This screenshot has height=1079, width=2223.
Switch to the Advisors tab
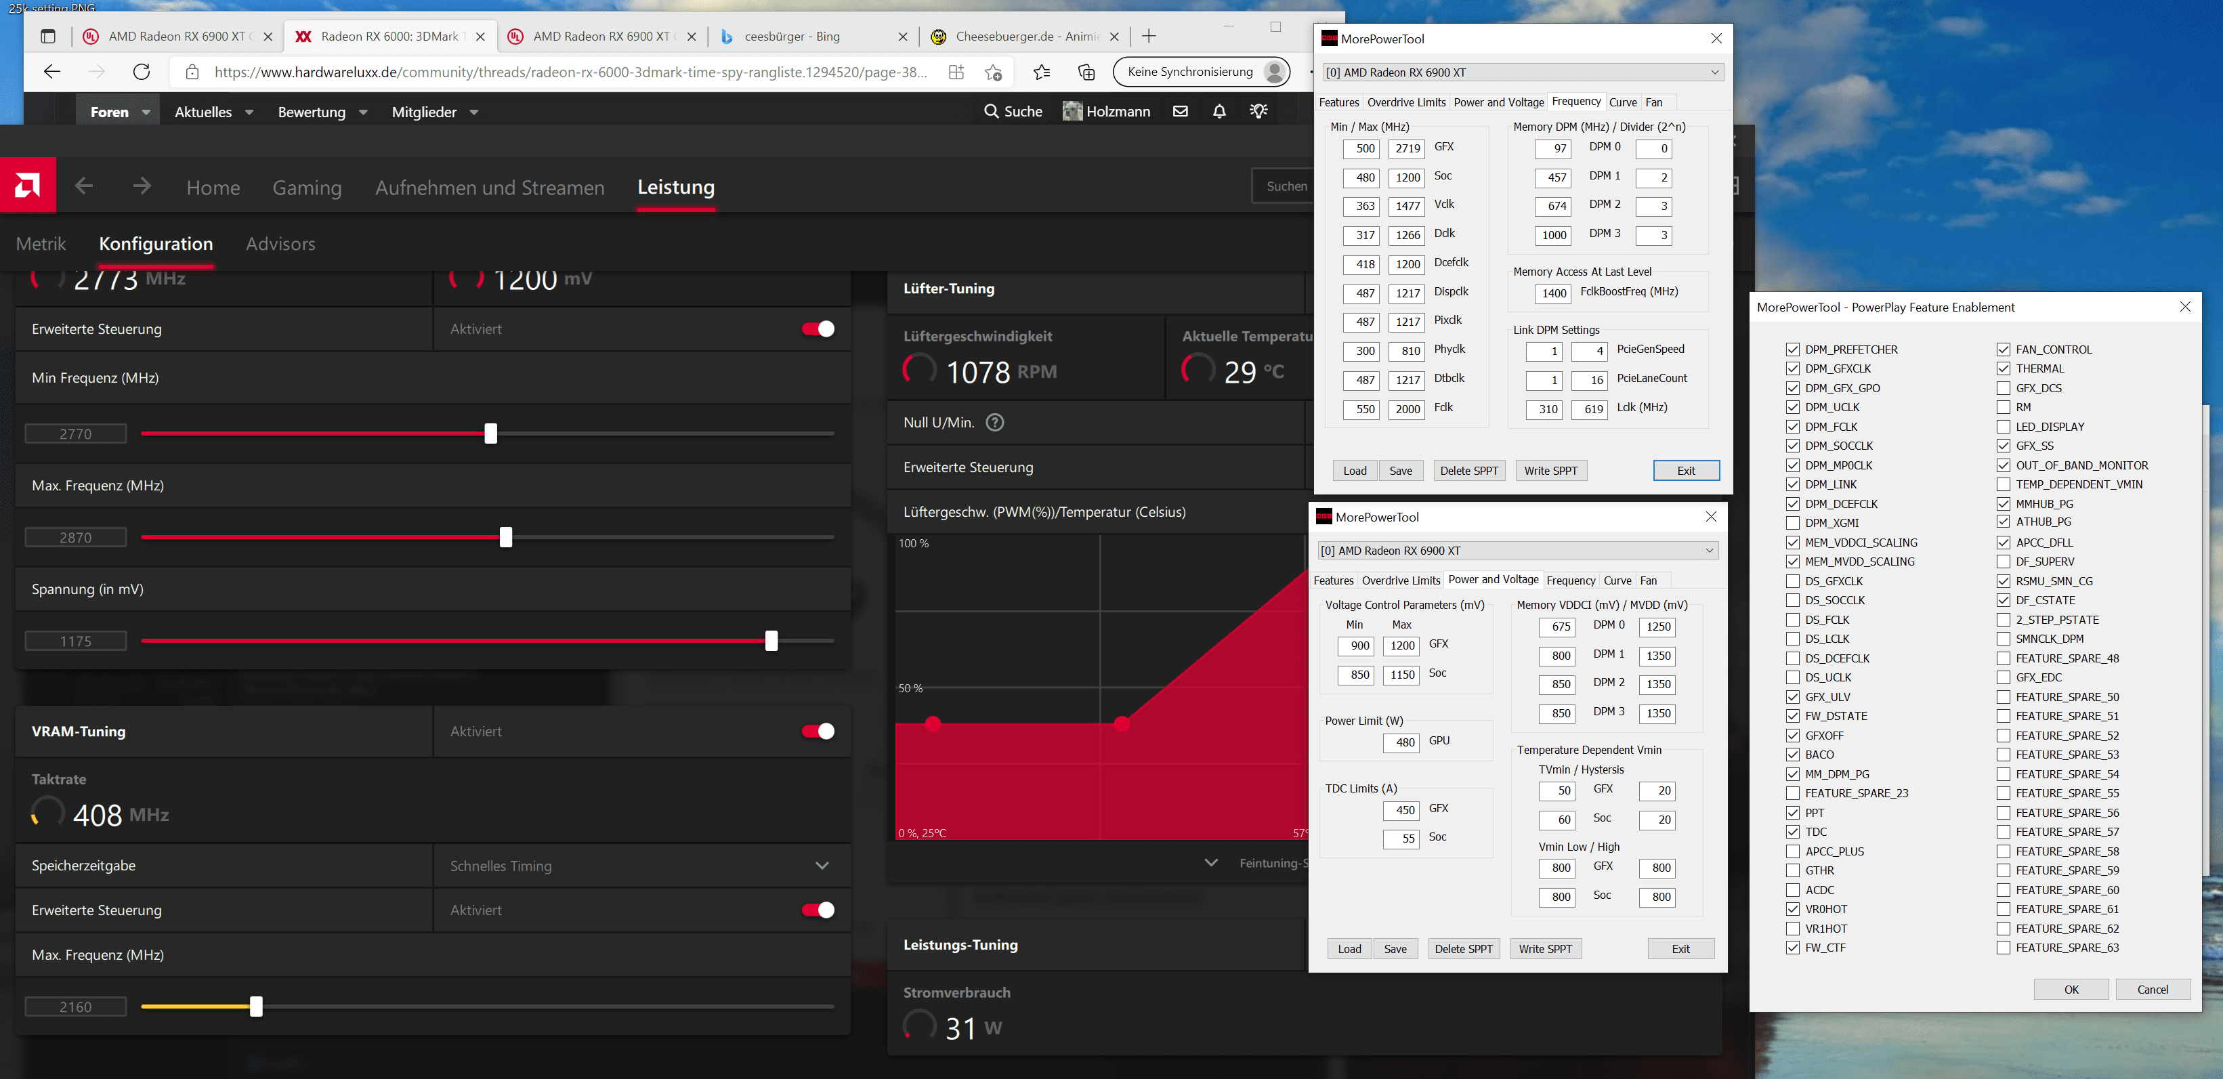pyautogui.click(x=280, y=245)
